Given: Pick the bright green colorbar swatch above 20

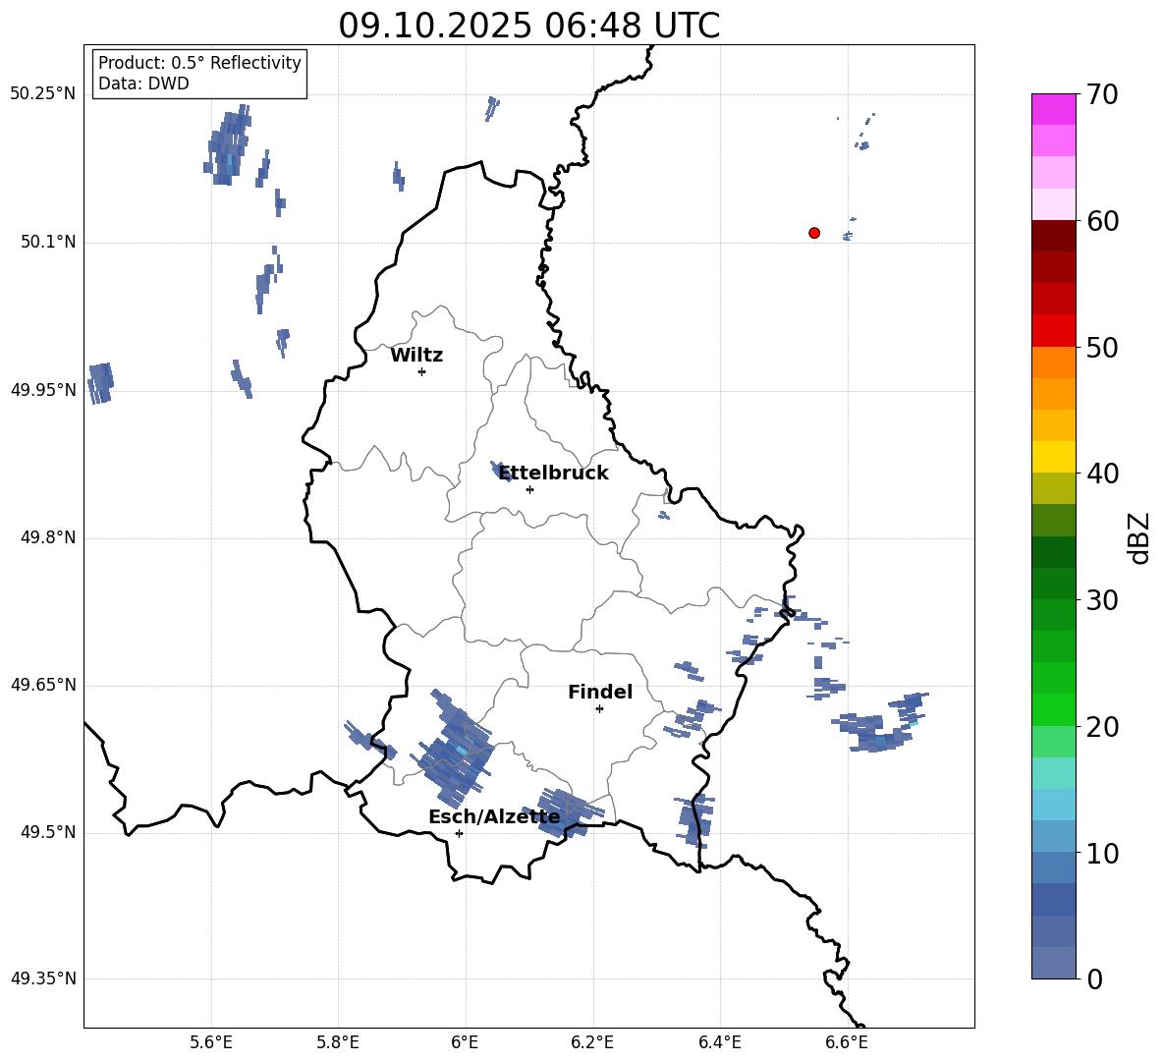Looking at the screenshot, I should [x=1054, y=709].
